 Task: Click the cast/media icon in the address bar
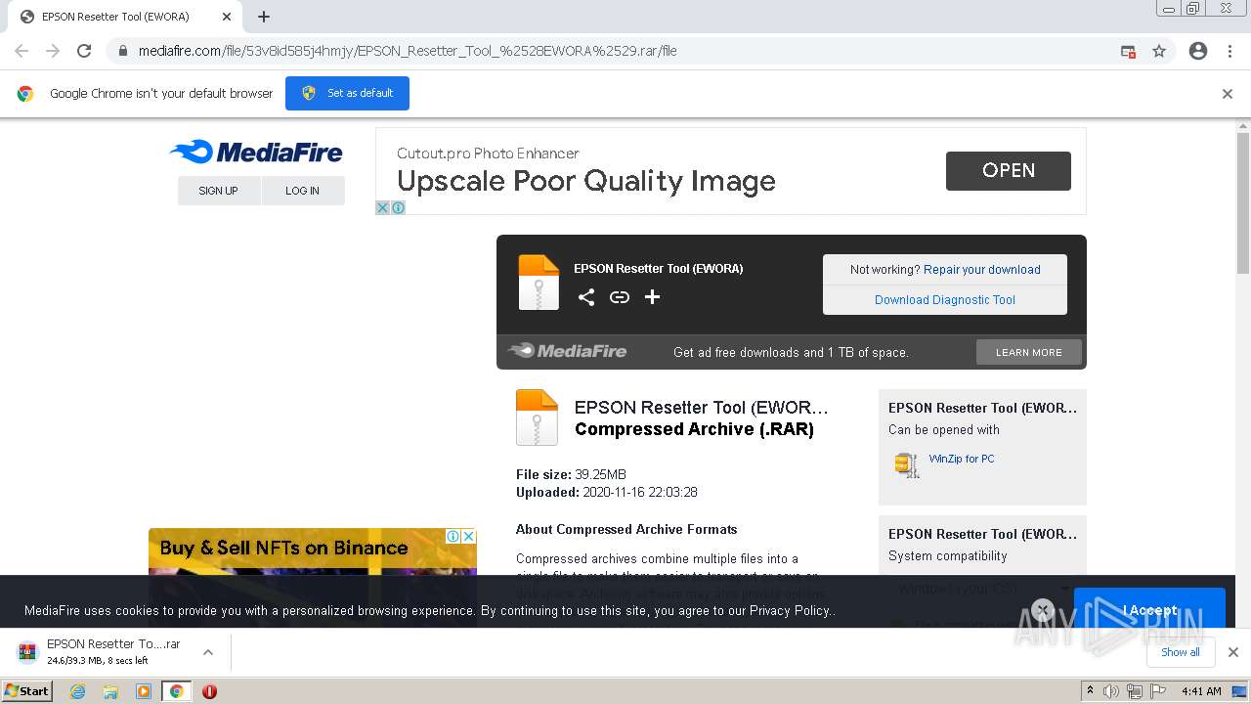[x=1128, y=51]
